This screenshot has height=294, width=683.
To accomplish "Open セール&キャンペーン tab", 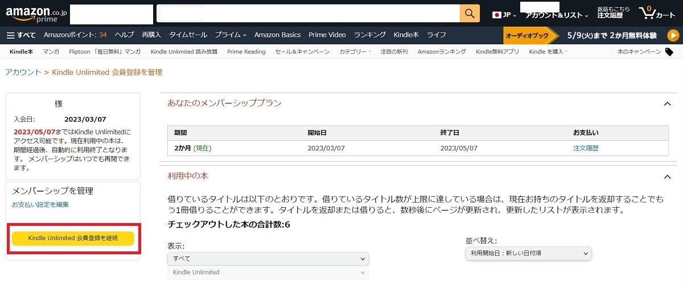I will click(x=302, y=52).
